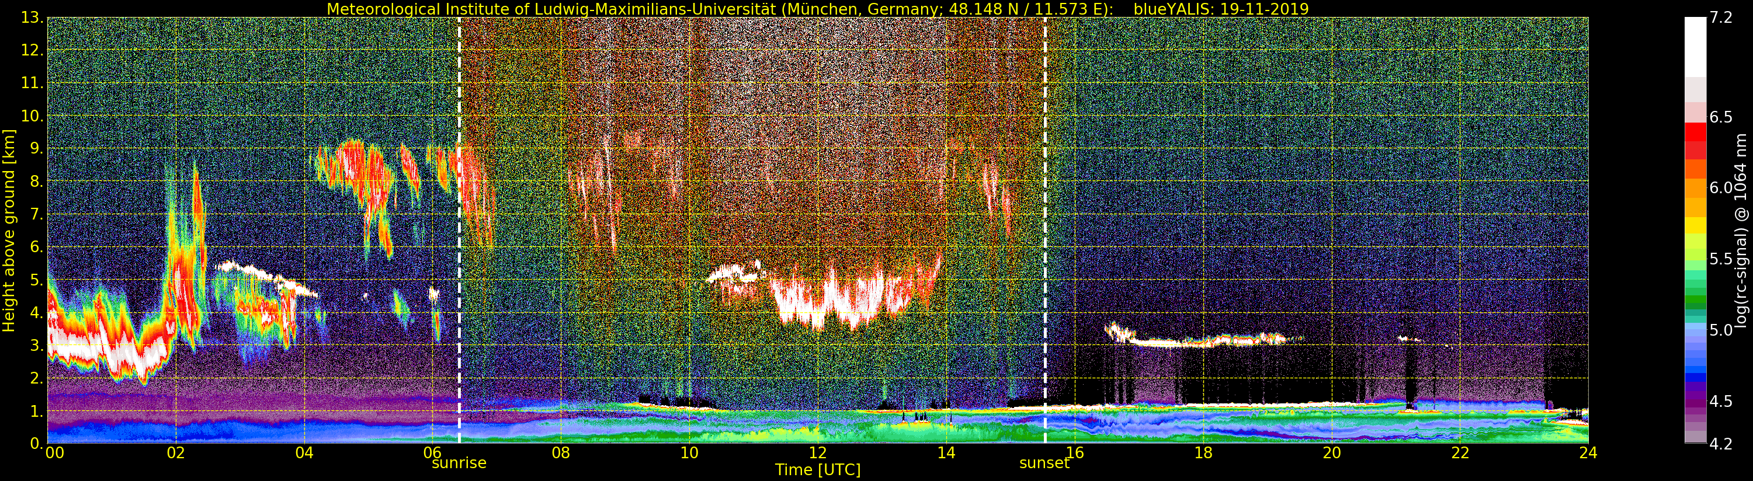
Task: Click the '22' time axis tick label
Action: (1460, 453)
